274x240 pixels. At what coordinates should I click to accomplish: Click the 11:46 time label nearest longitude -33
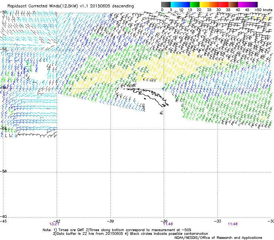tap(233, 224)
